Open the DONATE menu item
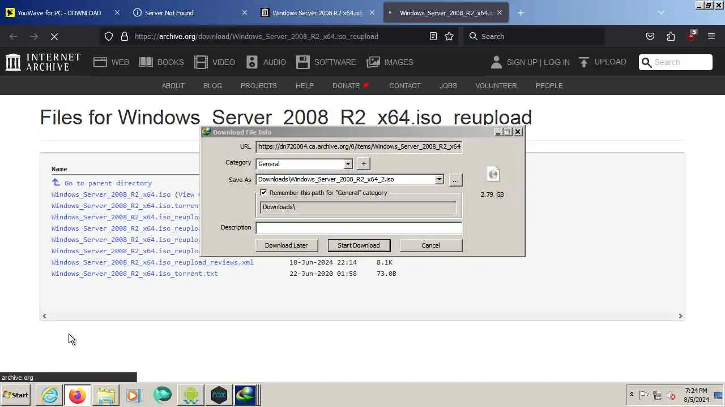Screen dimensions: 725x407 (x=351, y=86)
